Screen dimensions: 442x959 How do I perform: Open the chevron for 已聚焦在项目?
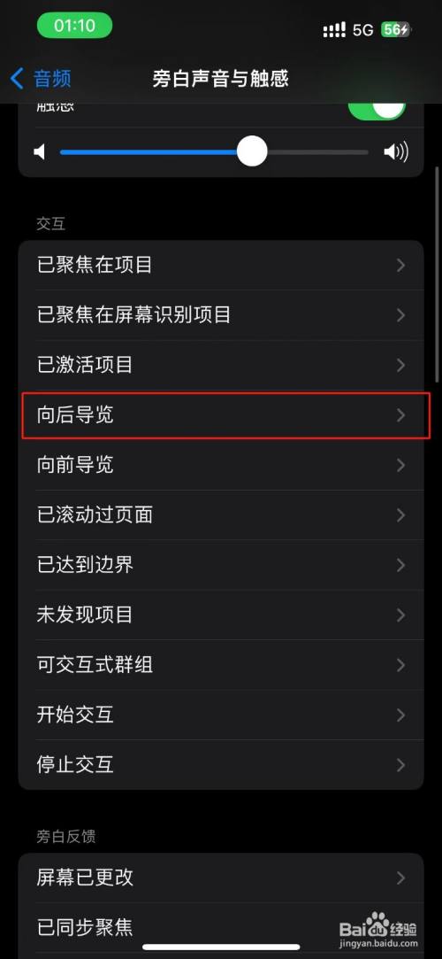(400, 265)
